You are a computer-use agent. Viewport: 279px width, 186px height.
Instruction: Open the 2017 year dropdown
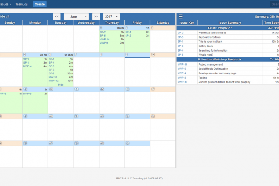point(111,17)
